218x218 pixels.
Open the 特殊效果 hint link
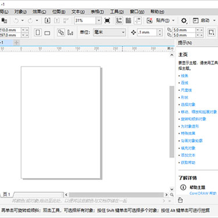coord(188,133)
